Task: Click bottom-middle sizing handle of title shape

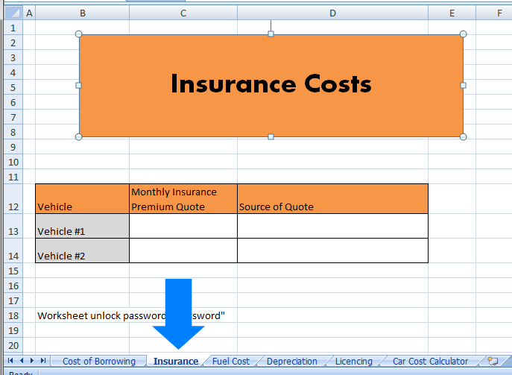Action: 271,137
